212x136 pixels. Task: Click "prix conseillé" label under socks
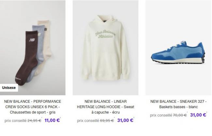[x=16, y=121]
